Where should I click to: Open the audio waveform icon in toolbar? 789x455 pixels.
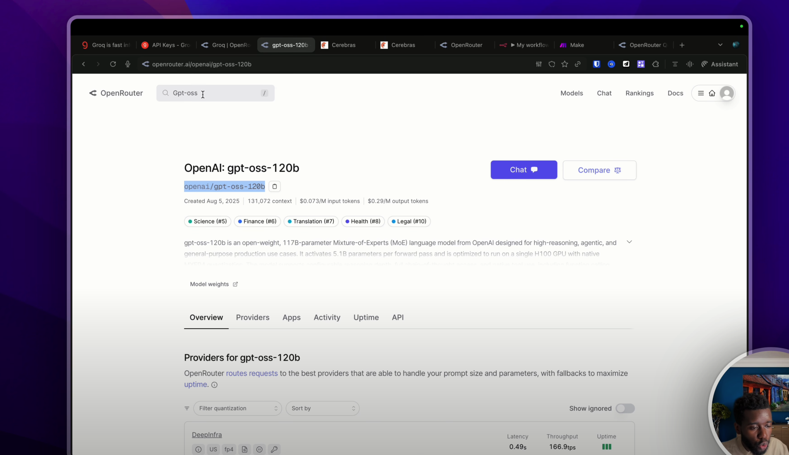click(690, 64)
